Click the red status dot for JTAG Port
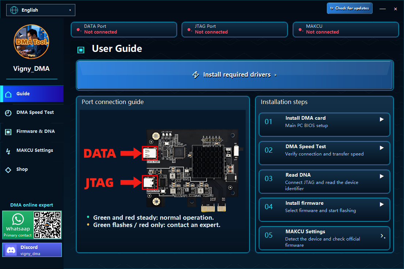Viewport: 404px width, 269px height. click(x=189, y=30)
